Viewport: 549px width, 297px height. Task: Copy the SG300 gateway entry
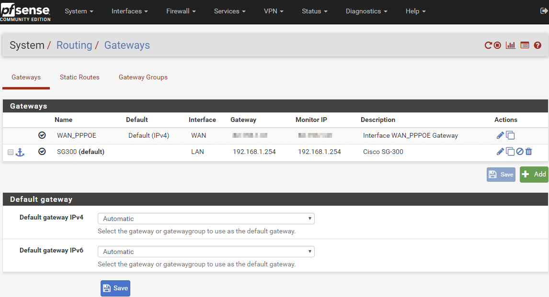coord(510,151)
